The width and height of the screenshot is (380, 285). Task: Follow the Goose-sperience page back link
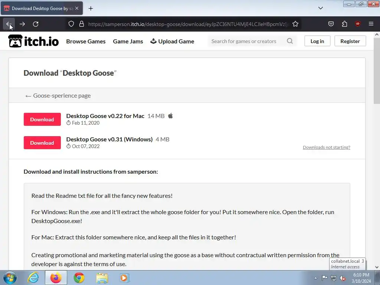coord(58,96)
